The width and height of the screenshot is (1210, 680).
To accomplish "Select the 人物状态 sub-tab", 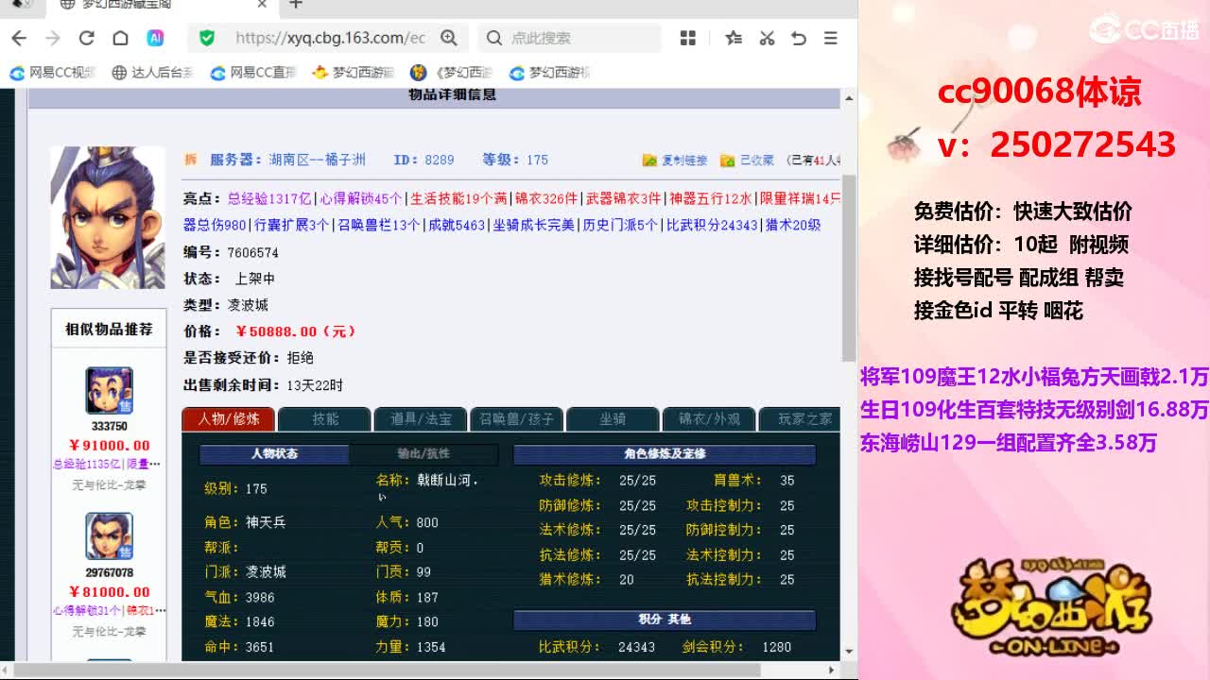I will tap(274, 453).
